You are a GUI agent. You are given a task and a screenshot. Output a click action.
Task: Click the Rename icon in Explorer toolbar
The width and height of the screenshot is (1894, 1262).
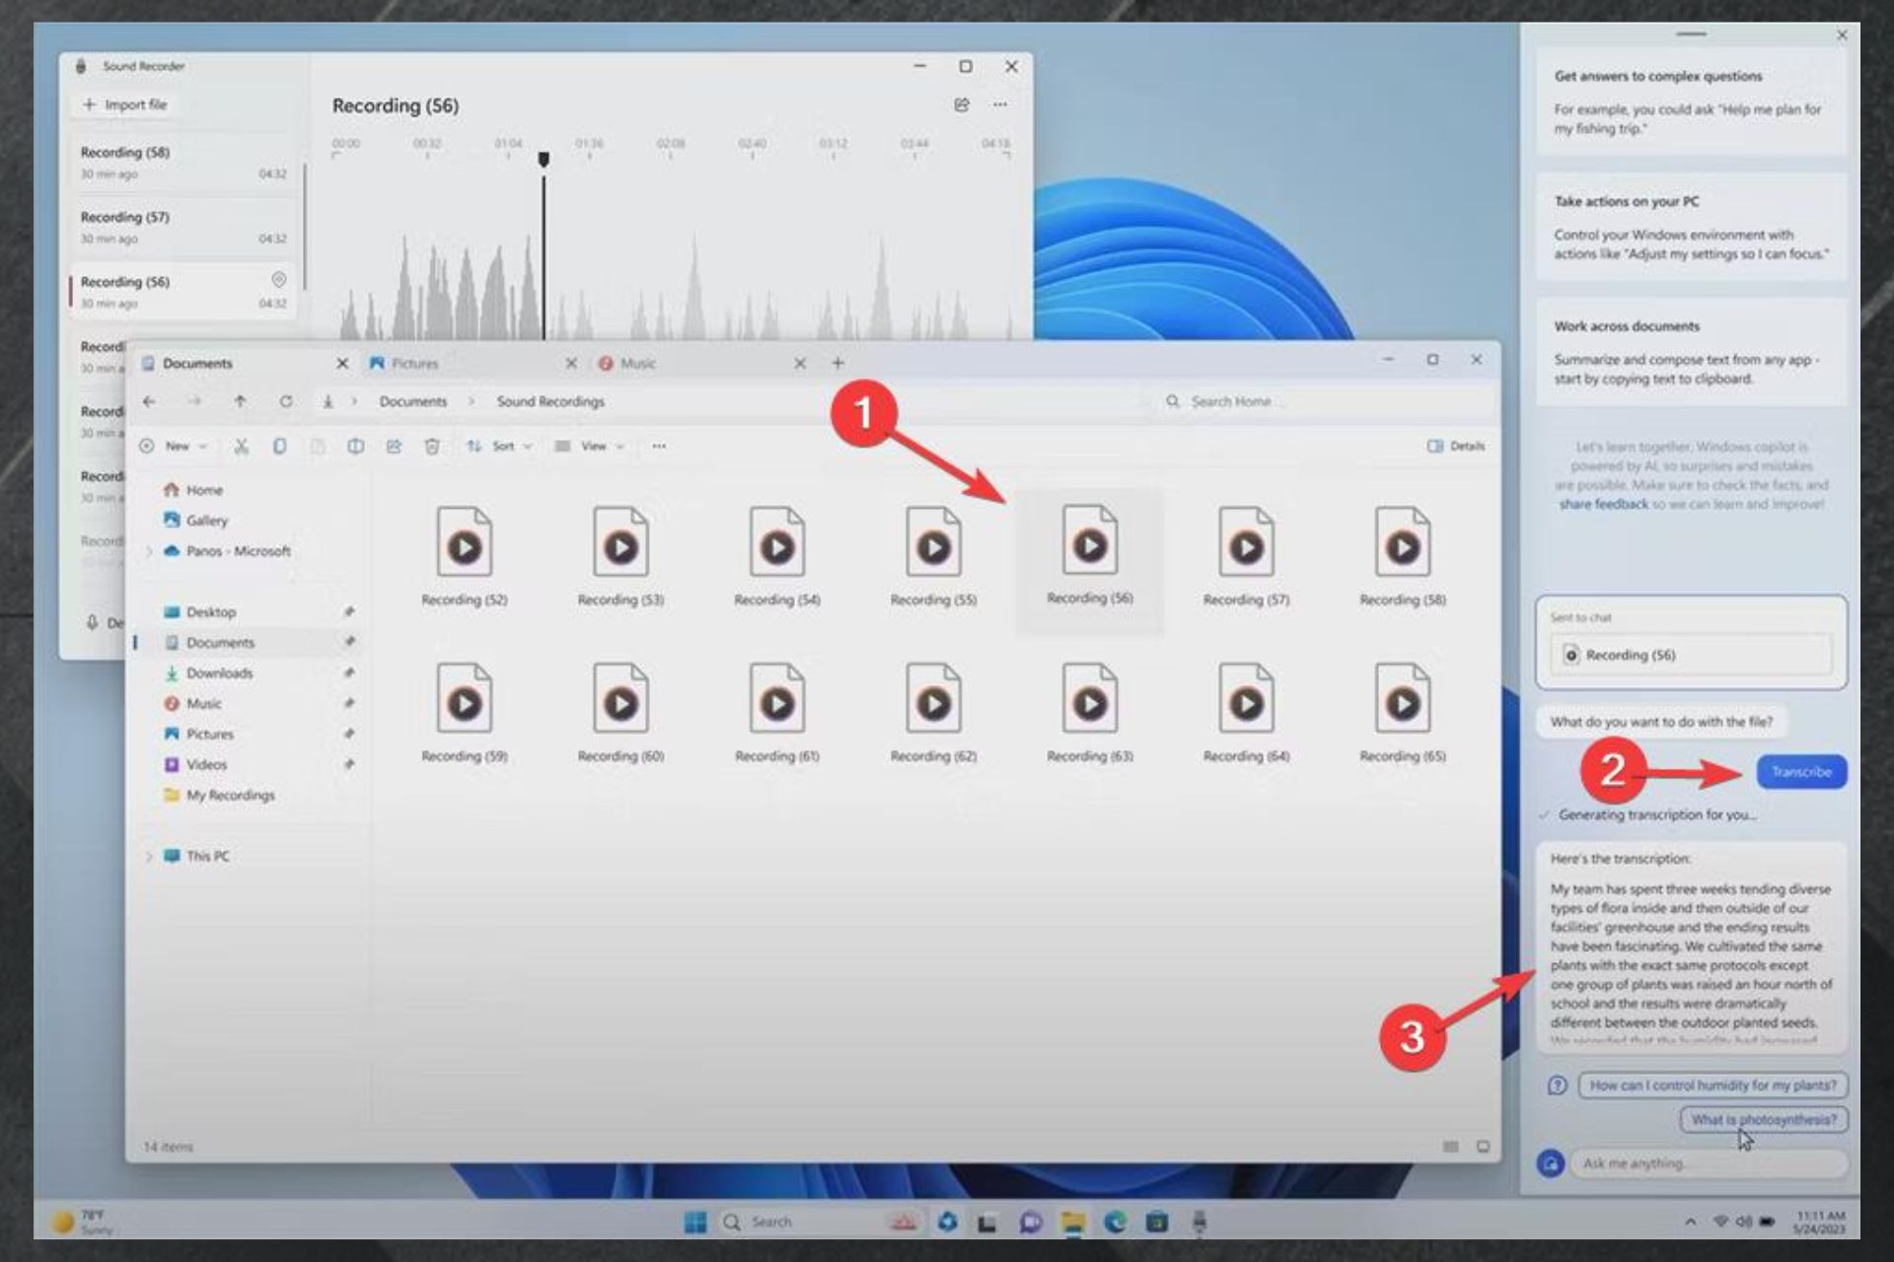pos(355,447)
